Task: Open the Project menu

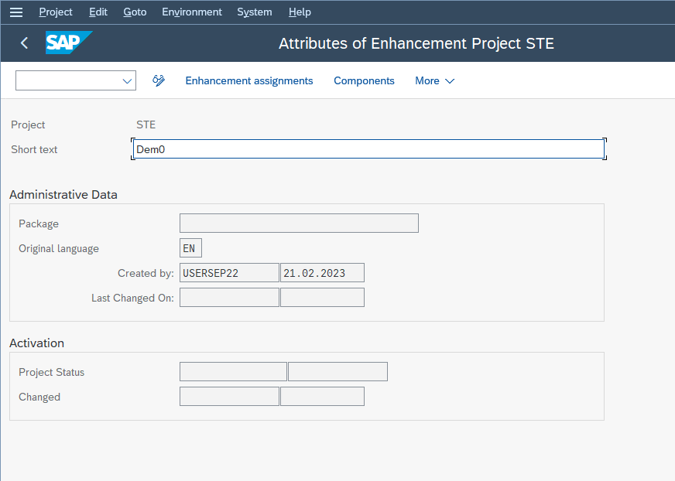Action: (x=55, y=12)
